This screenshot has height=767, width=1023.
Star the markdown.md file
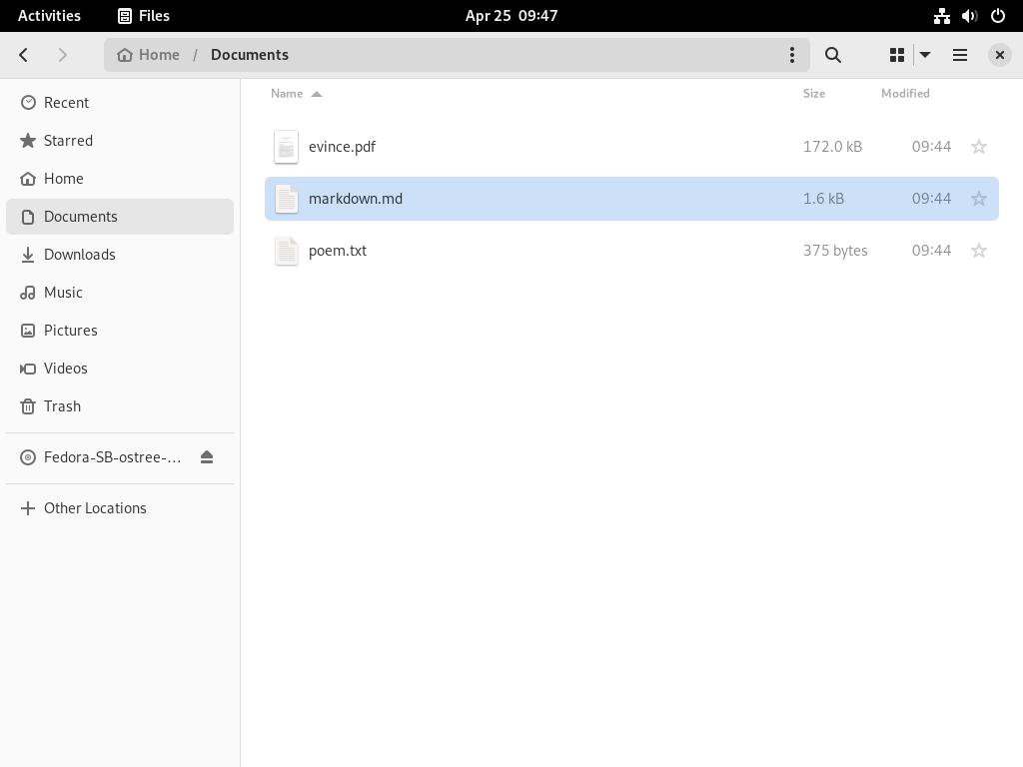click(x=979, y=199)
